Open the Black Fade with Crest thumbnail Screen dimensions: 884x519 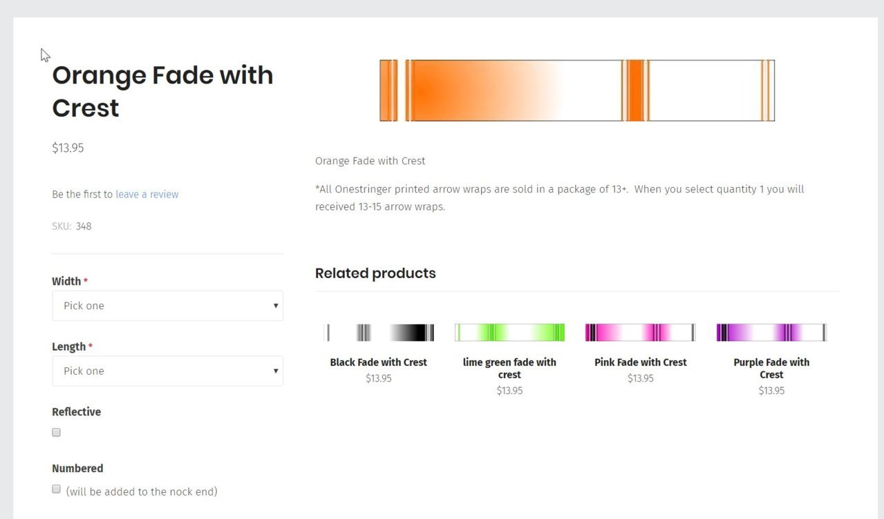tap(379, 333)
